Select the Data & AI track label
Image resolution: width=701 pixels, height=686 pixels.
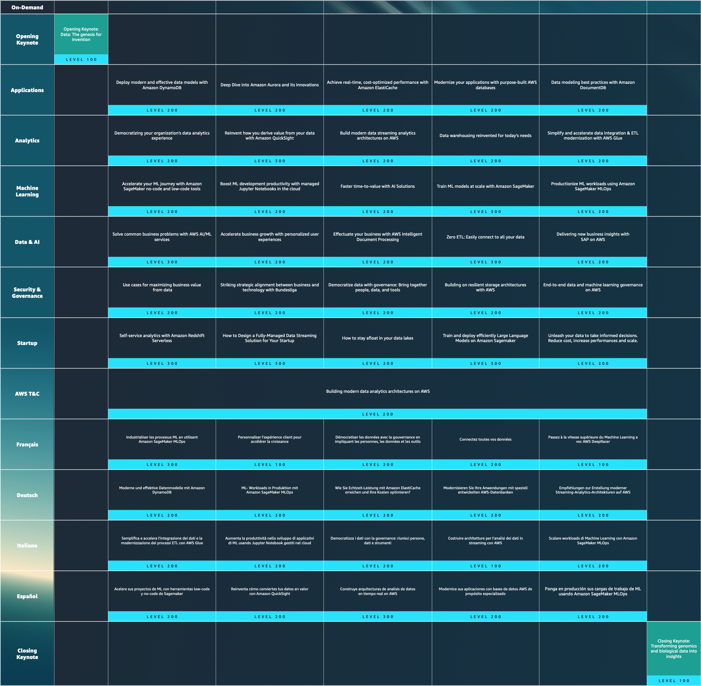point(27,242)
